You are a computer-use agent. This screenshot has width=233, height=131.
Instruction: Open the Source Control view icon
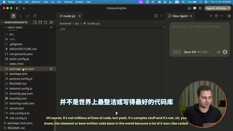tap(28, 16)
